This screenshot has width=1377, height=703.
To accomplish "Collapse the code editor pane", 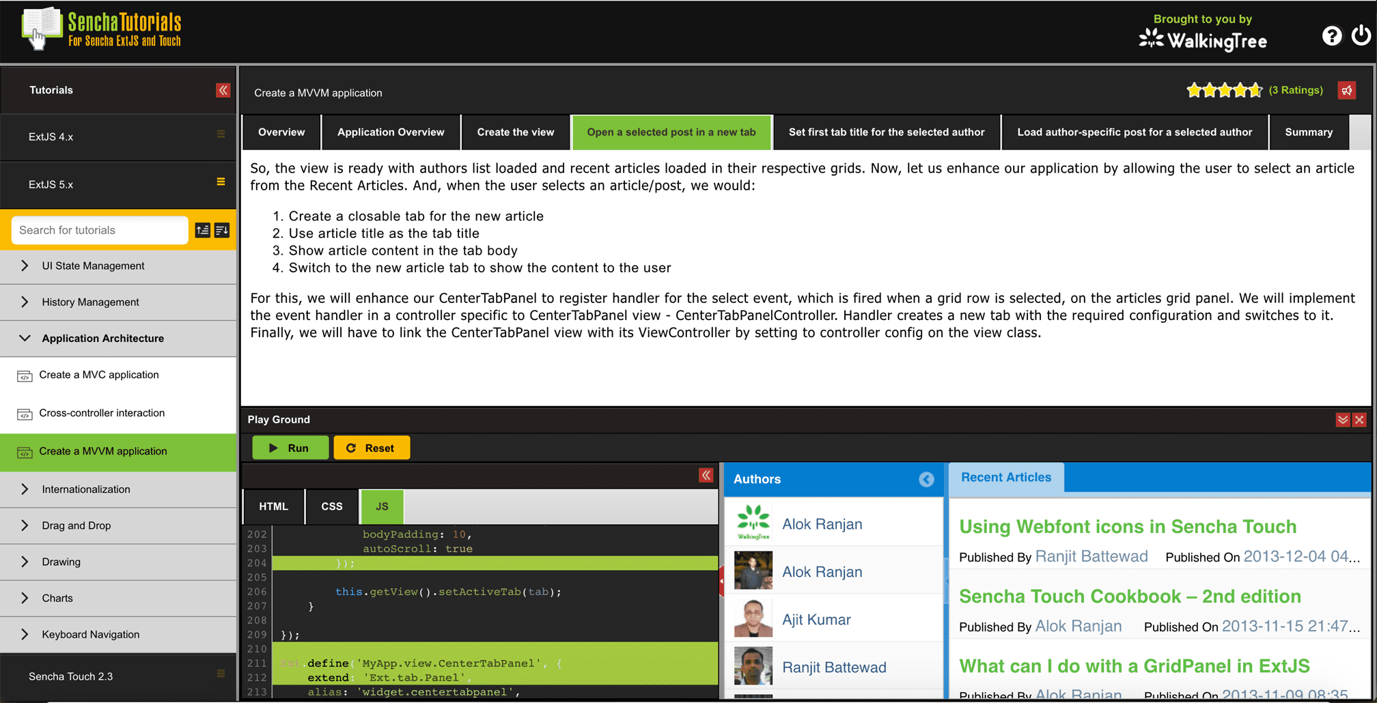I will (x=706, y=475).
